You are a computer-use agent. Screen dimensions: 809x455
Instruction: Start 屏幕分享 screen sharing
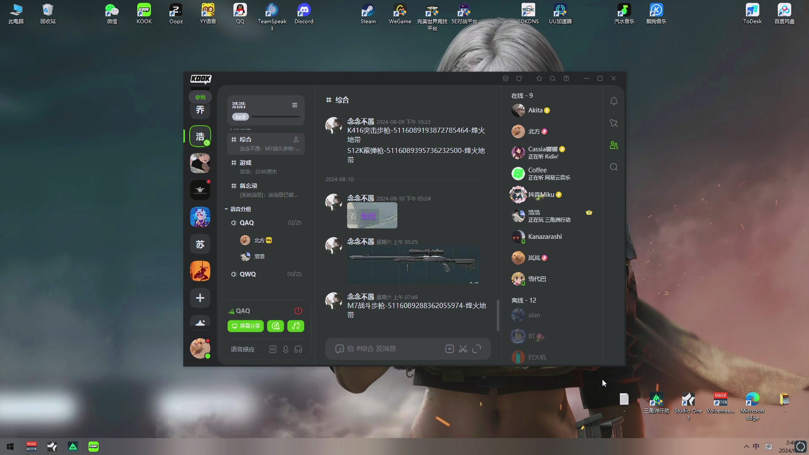246,326
